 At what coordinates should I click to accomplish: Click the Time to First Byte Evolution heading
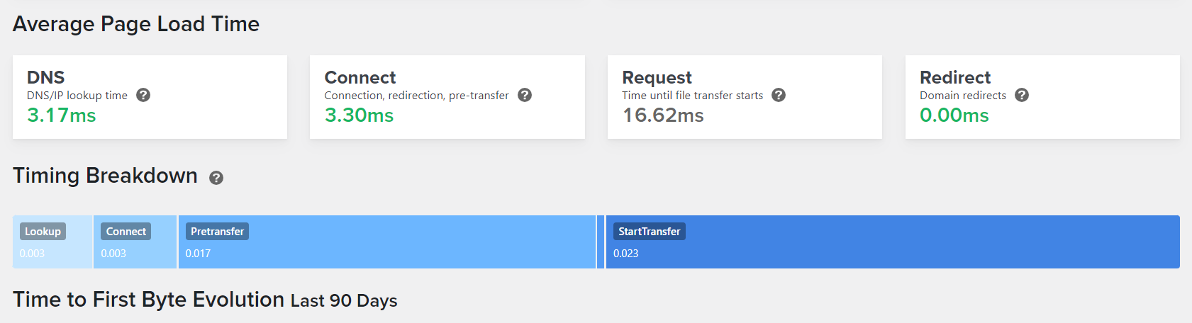[205, 300]
